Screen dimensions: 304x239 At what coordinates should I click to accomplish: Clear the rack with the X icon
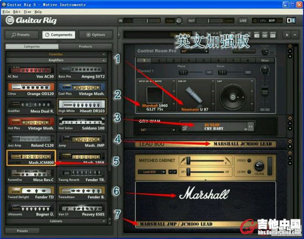click(x=287, y=35)
